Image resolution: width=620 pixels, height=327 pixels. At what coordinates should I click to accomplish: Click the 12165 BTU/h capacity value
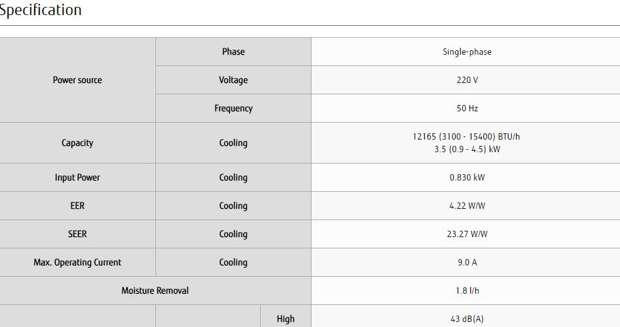(466, 136)
